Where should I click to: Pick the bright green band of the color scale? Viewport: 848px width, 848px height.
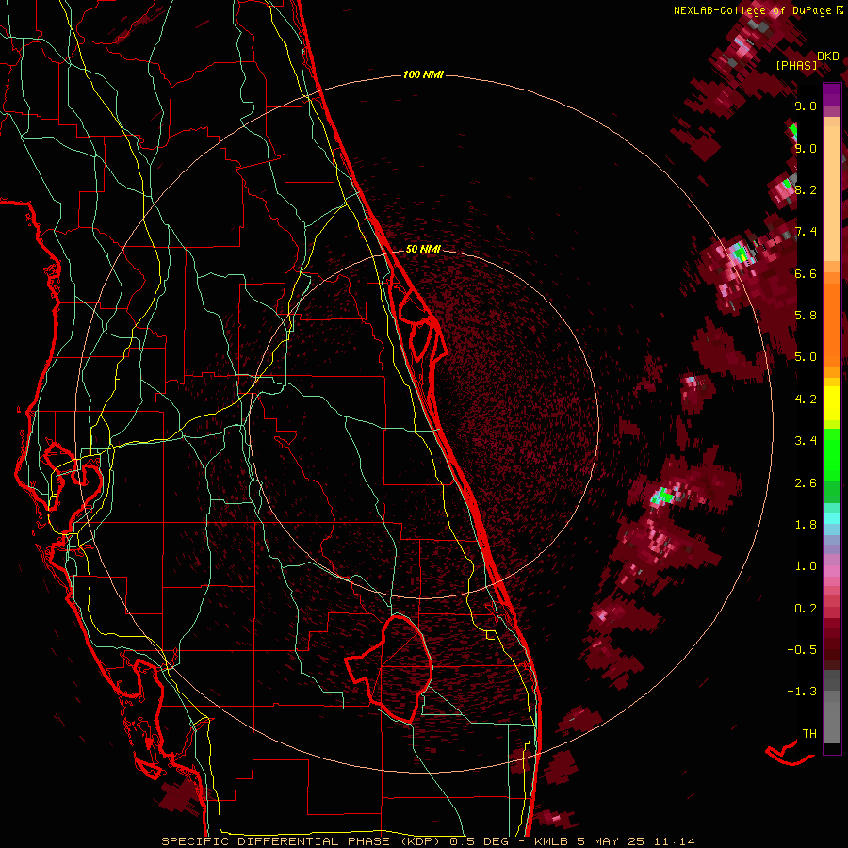pyautogui.click(x=832, y=455)
